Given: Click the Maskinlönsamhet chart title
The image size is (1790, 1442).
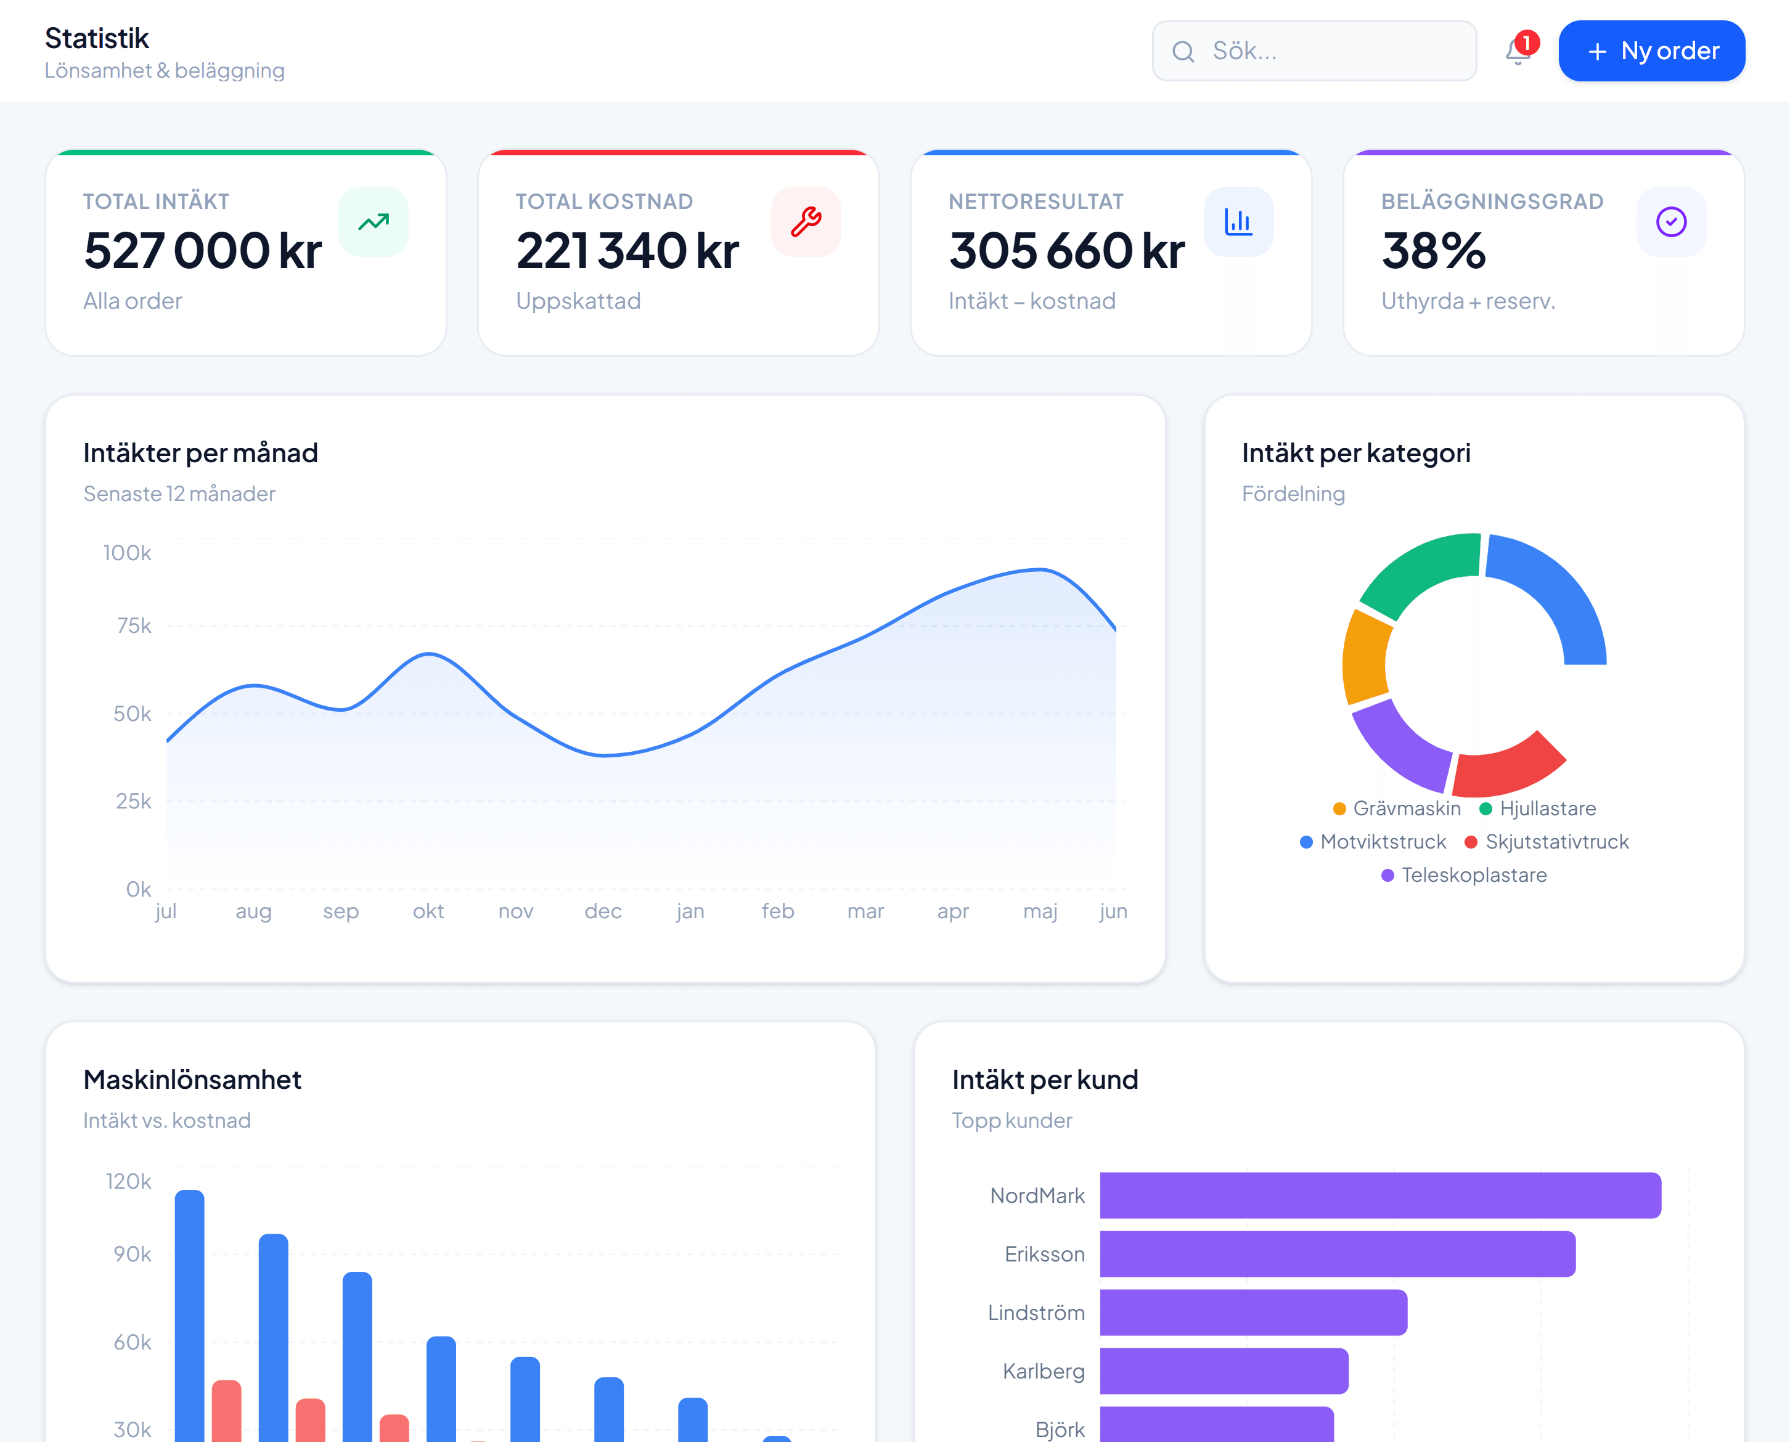Looking at the screenshot, I should [192, 1079].
